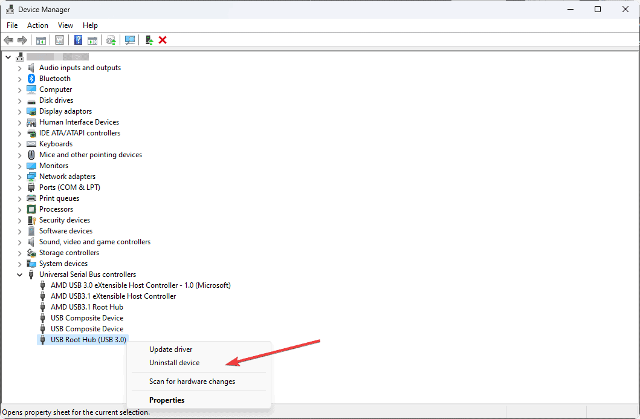
Task: Click the Help toolbar icon
Action: click(78, 40)
